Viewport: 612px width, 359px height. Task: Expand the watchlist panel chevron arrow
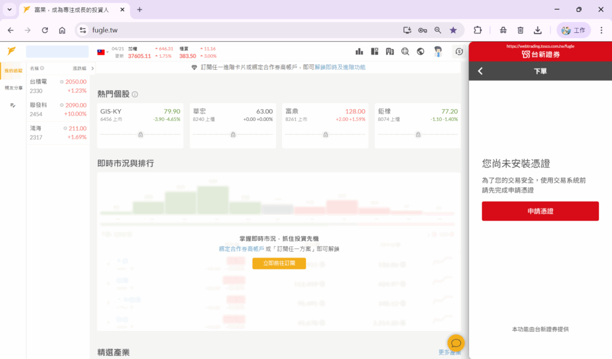click(x=92, y=69)
